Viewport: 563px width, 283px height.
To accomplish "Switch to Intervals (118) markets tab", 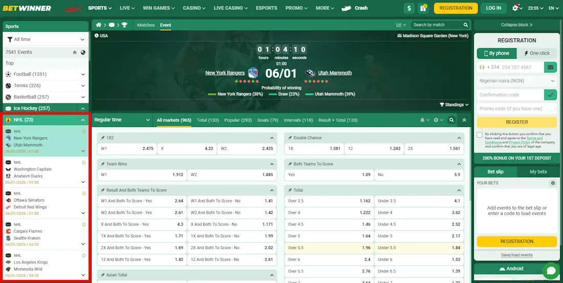I will [298, 120].
